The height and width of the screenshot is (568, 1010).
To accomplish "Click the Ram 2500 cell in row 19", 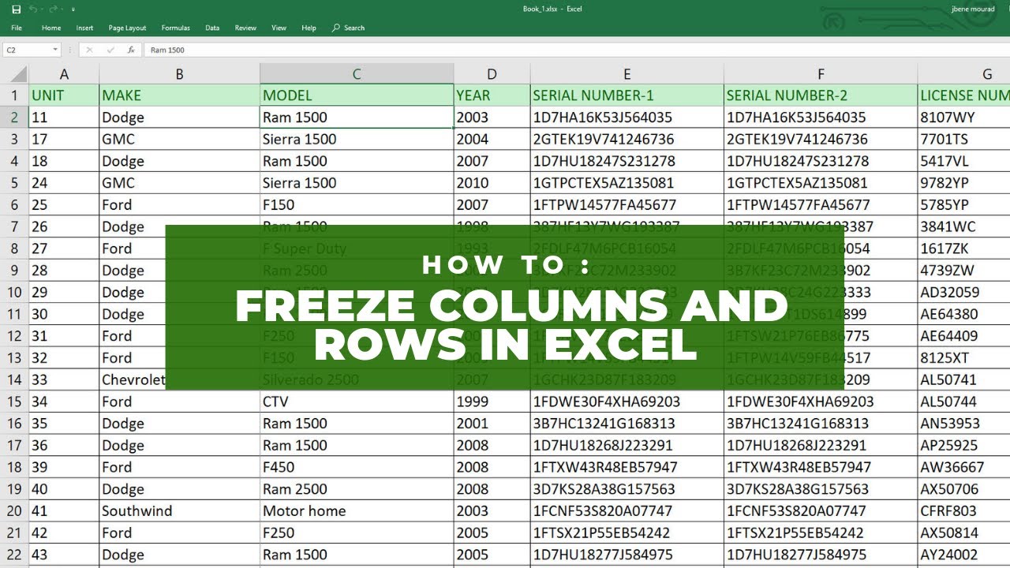I will point(357,489).
